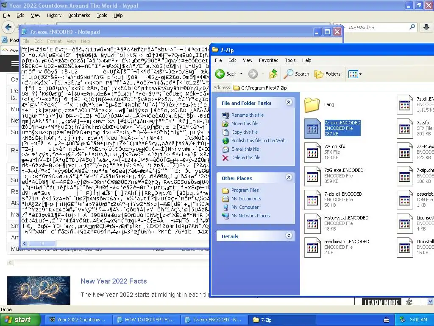
Task: Click the keyboard icon in the system tray
Action: point(387,320)
